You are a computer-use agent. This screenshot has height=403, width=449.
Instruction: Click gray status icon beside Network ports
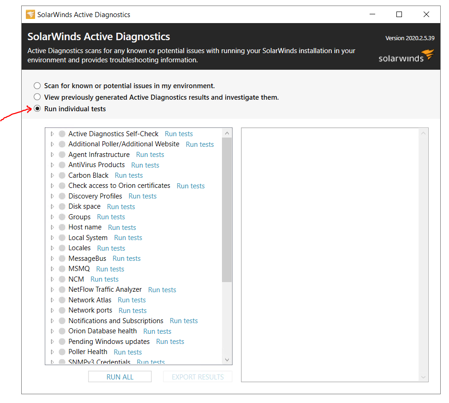tap(62, 310)
